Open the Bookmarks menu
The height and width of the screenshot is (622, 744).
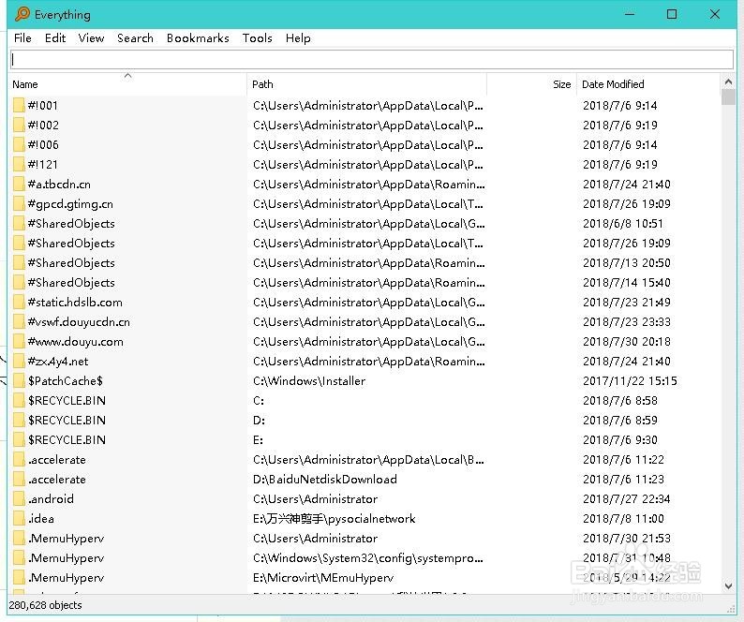198,38
